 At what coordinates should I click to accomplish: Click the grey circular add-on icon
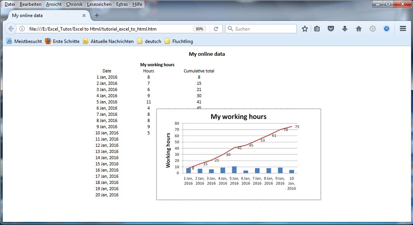click(x=372, y=29)
